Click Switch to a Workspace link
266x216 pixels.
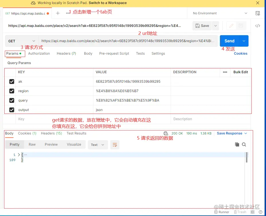point(108,3)
